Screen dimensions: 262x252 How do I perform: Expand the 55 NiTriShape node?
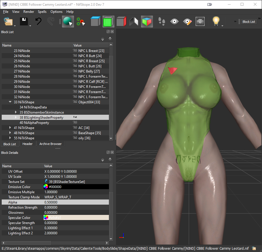coord(10,138)
